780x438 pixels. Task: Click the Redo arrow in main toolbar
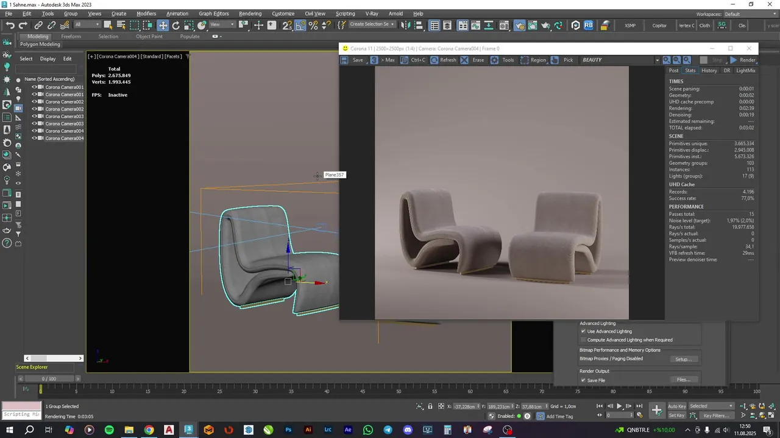(23, 25)
